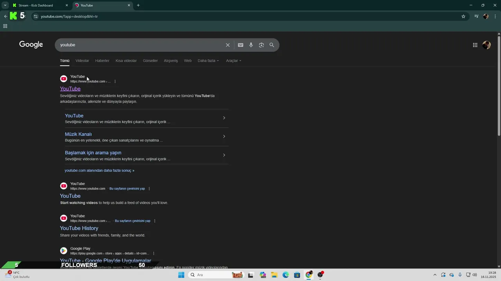Expand the Daha fazla dropdown
Screen dimensions: 501x281
208,60
